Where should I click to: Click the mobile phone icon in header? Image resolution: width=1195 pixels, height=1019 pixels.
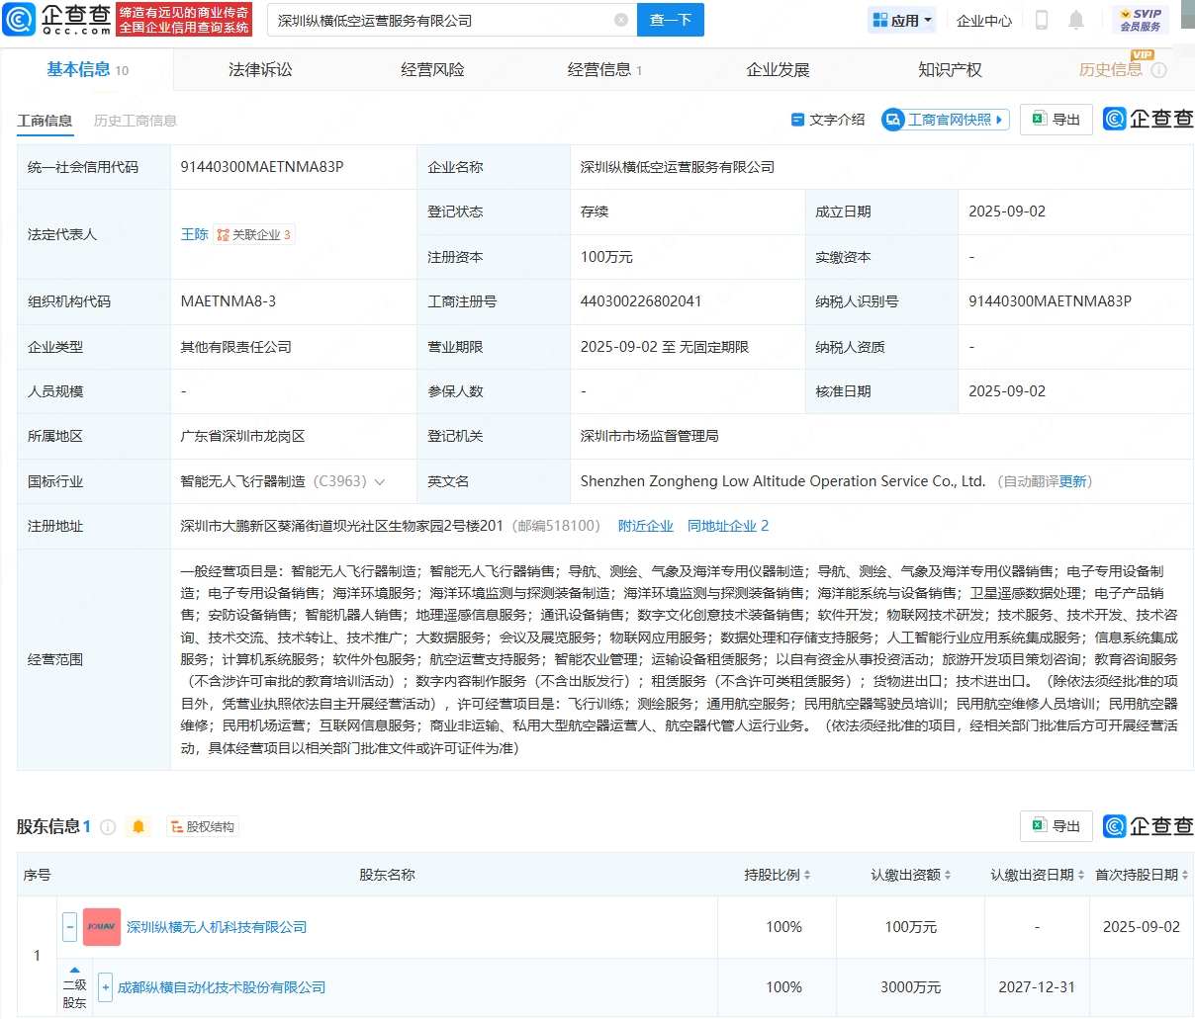coord(1041,20)
